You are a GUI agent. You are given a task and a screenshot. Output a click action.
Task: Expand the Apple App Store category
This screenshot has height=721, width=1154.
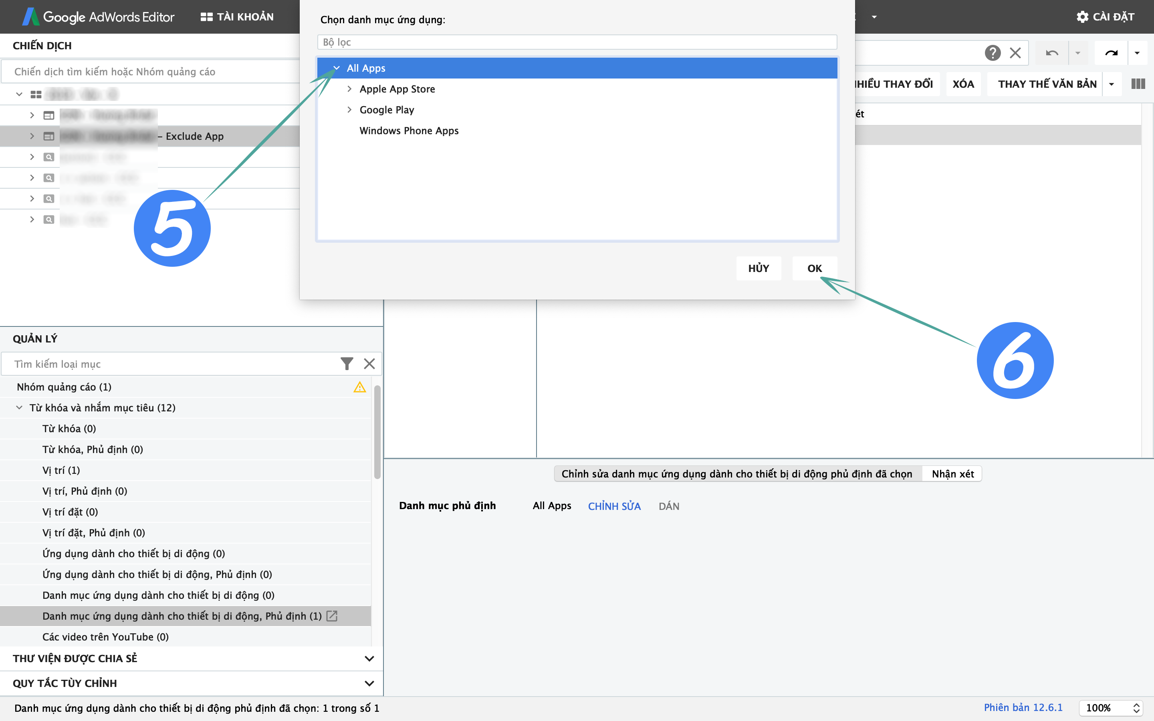coord(349,89)
